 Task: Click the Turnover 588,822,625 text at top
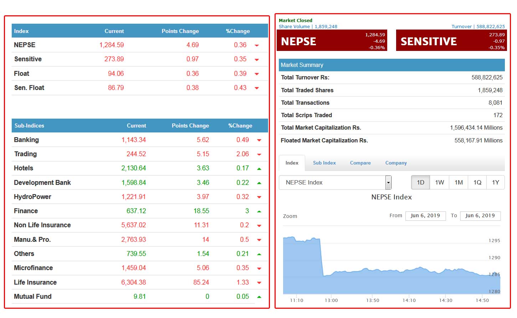click(x=478, y=26)
